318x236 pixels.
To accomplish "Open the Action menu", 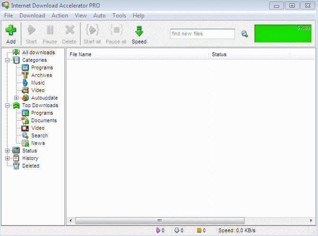I will 60,16.
